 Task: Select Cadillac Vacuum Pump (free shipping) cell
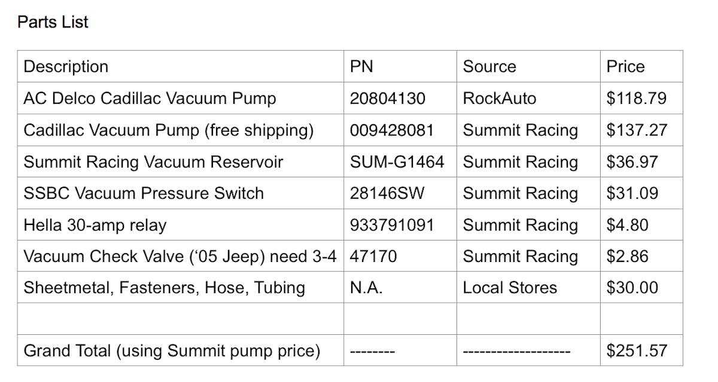point(168,130)
